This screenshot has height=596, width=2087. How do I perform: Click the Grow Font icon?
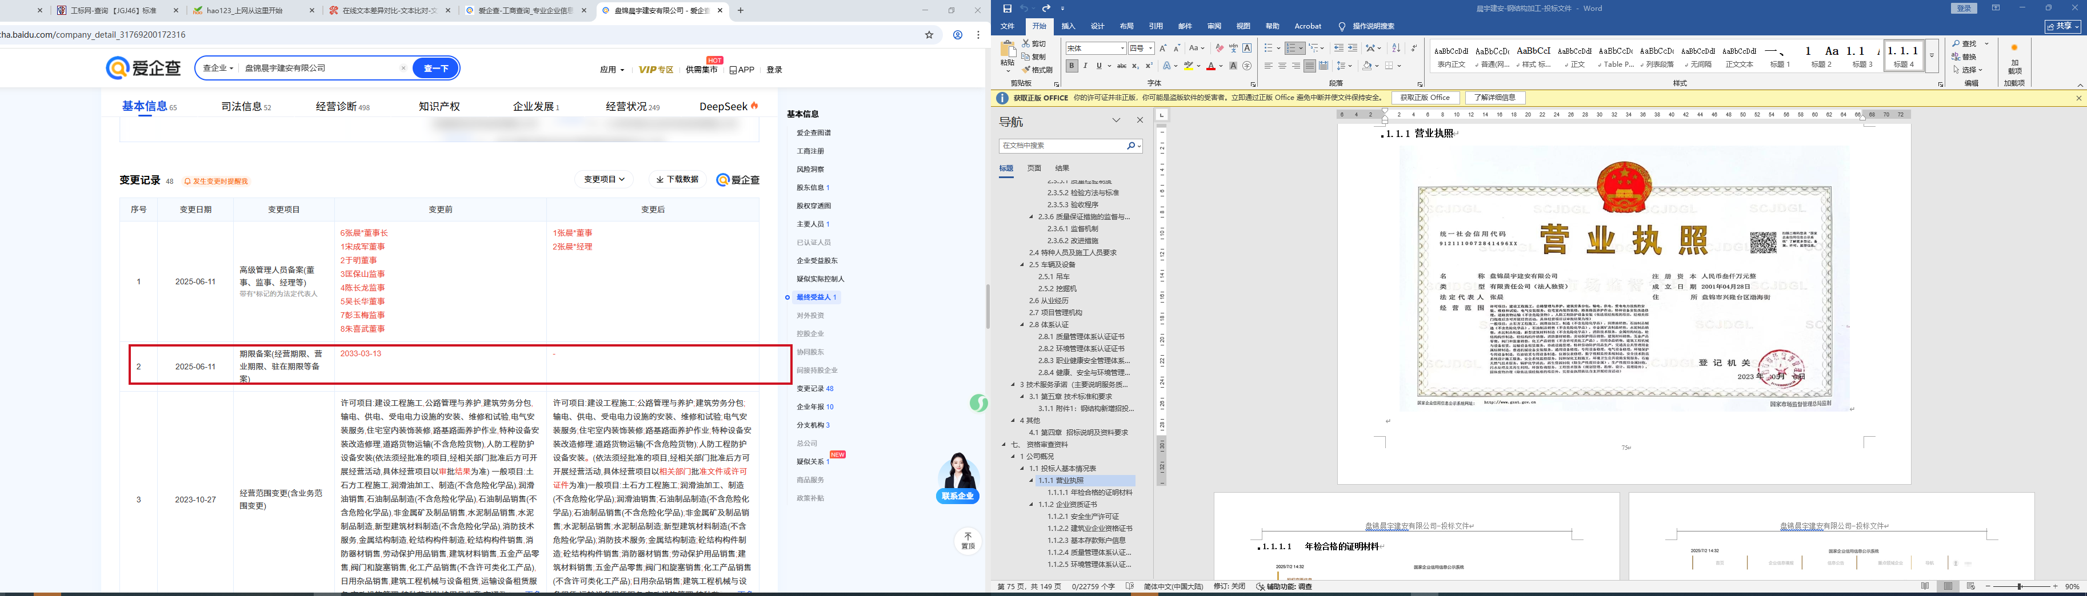pos(1164,49)
